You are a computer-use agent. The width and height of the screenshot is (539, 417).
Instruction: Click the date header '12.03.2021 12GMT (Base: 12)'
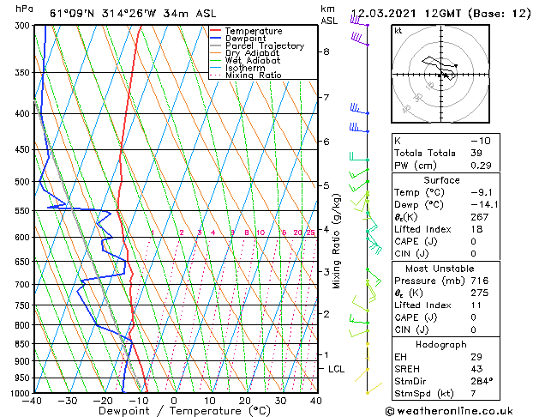440,14
